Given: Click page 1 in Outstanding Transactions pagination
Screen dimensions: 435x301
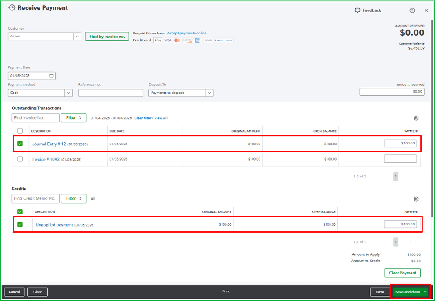Looking at the screenshot, I should 396,176.
